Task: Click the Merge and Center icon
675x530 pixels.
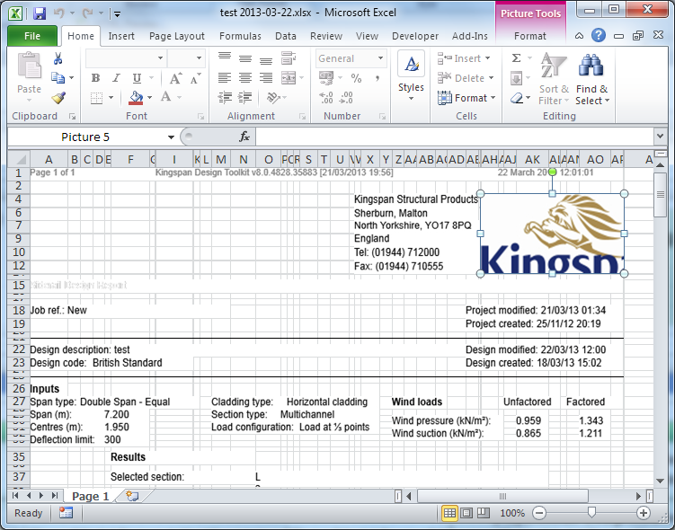Action: pos(289,78)
